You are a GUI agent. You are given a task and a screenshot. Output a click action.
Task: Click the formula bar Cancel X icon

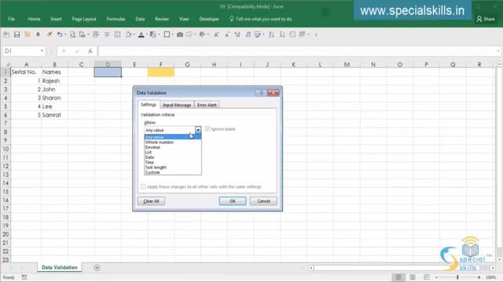tap(64, 51)
